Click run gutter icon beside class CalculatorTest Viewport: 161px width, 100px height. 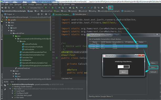57,58
